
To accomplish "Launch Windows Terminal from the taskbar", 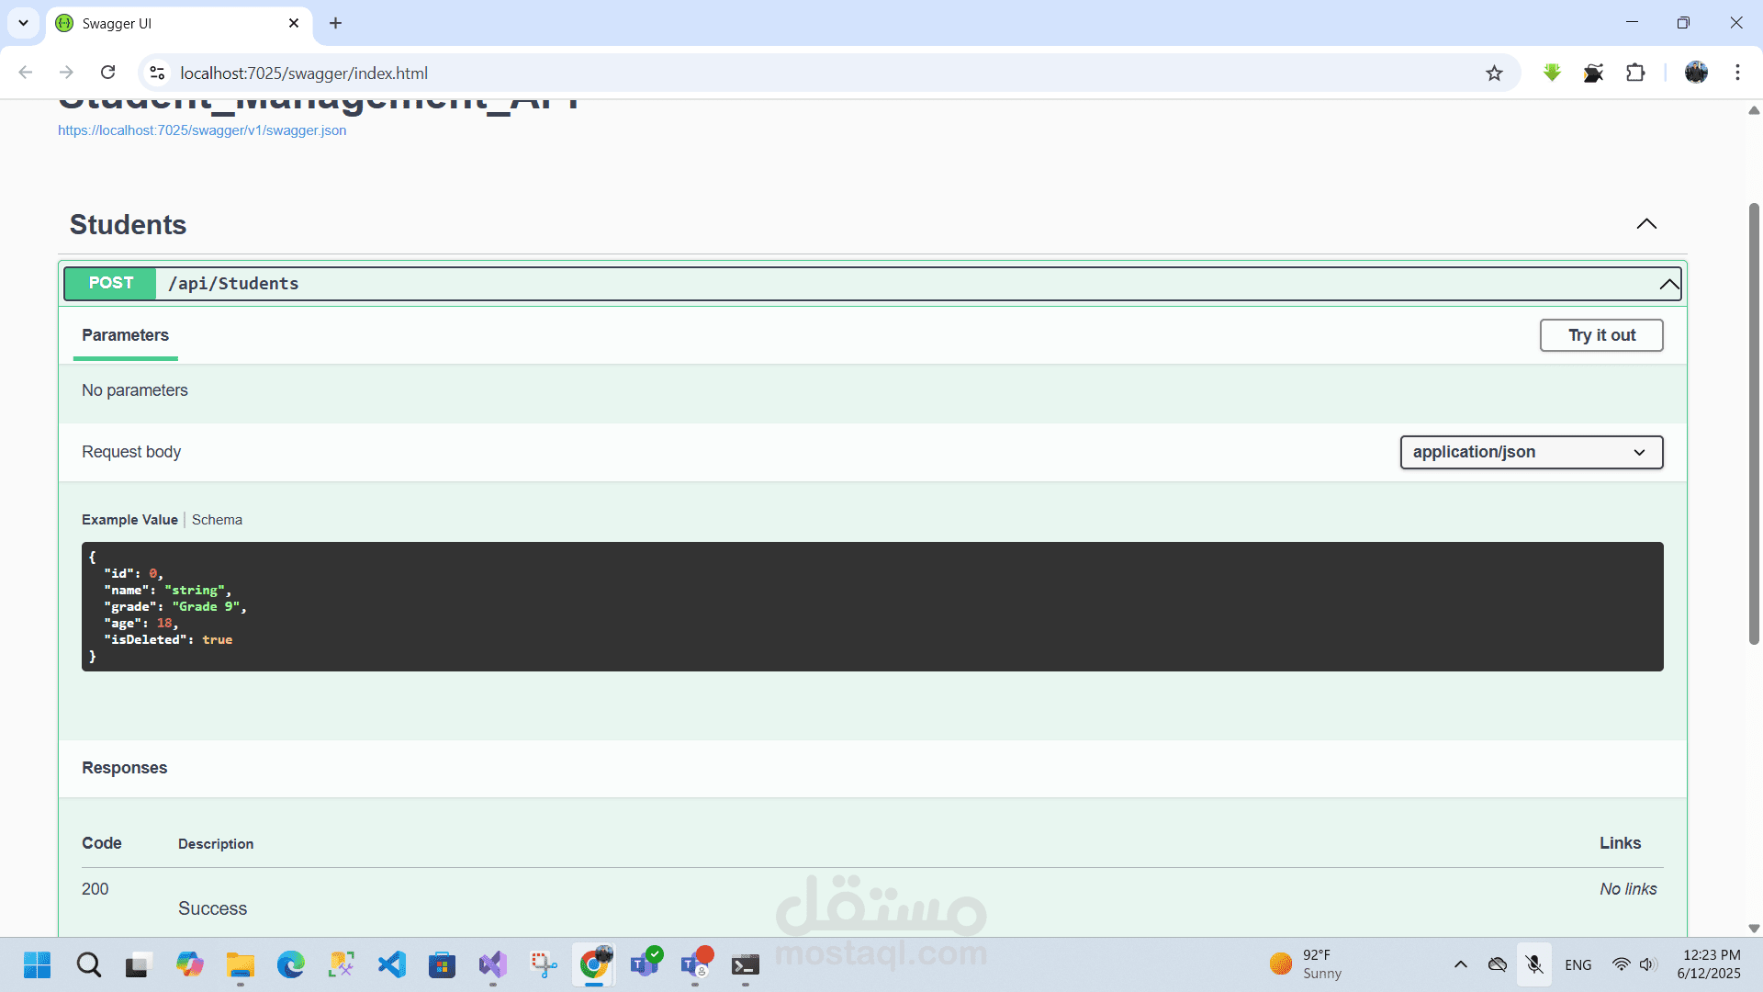I will tap(746, 964).
